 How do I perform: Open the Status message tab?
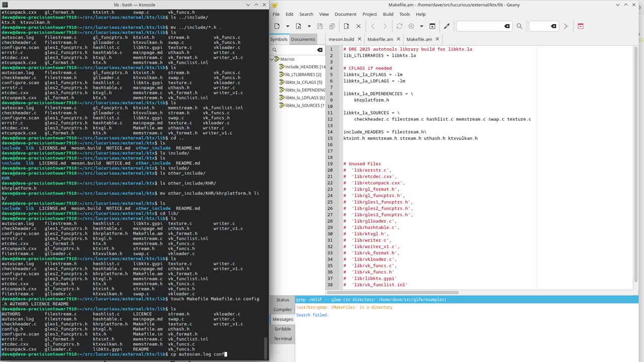point(283,300)
